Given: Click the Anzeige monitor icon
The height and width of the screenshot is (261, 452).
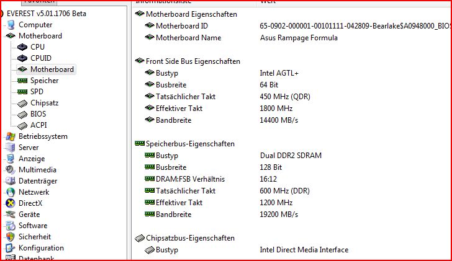Looking at the screenshot, I should tap(11, 159).
